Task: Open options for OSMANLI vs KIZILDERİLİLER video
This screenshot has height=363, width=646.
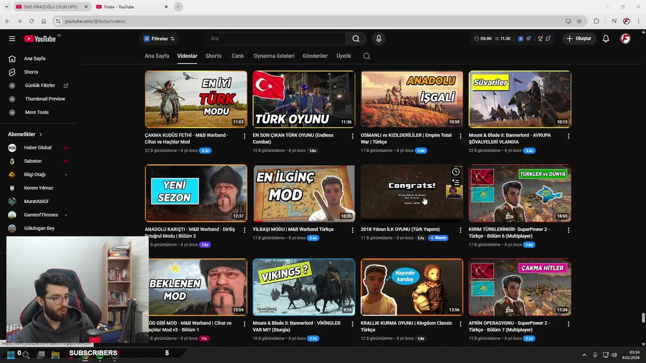Action: pyautogui.click(x=460, y=136)
